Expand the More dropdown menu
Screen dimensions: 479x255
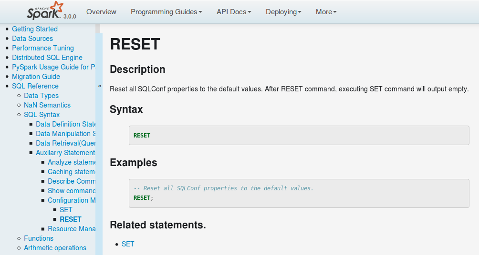(326, 12)
